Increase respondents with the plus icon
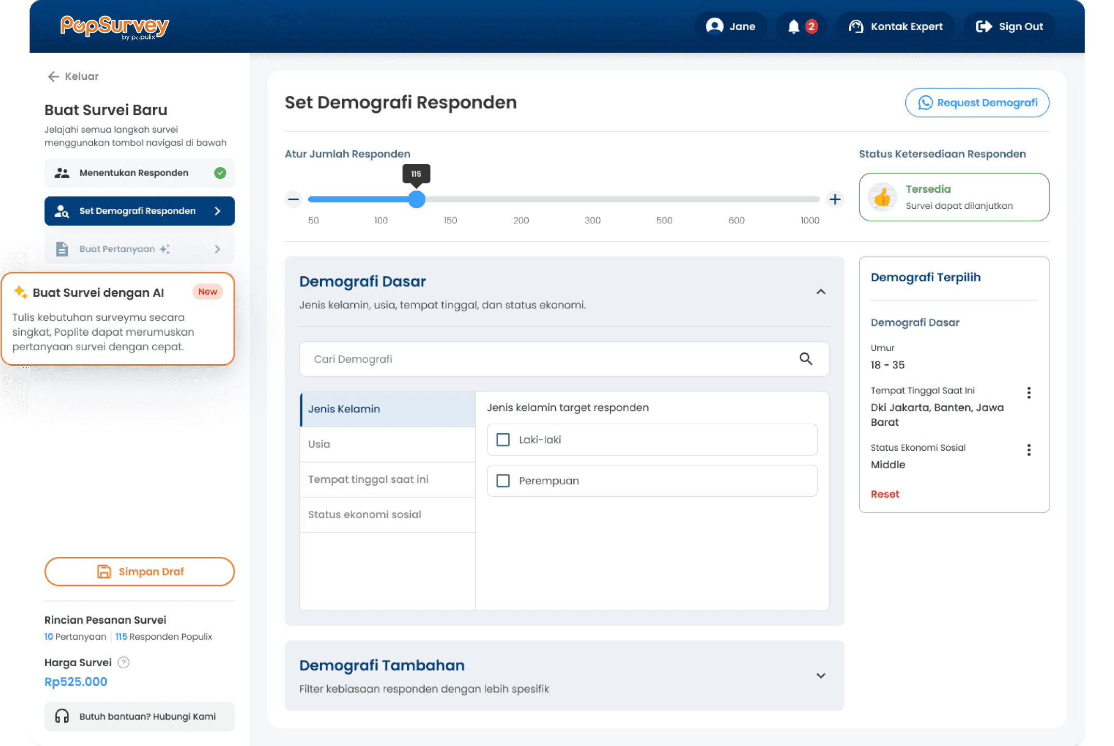 tap(834, 199)
